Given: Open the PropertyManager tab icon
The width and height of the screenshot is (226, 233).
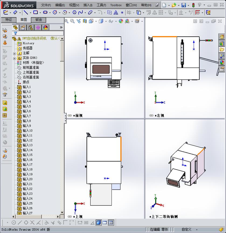Looking at the screenshot, I should (x=23, y=28).
